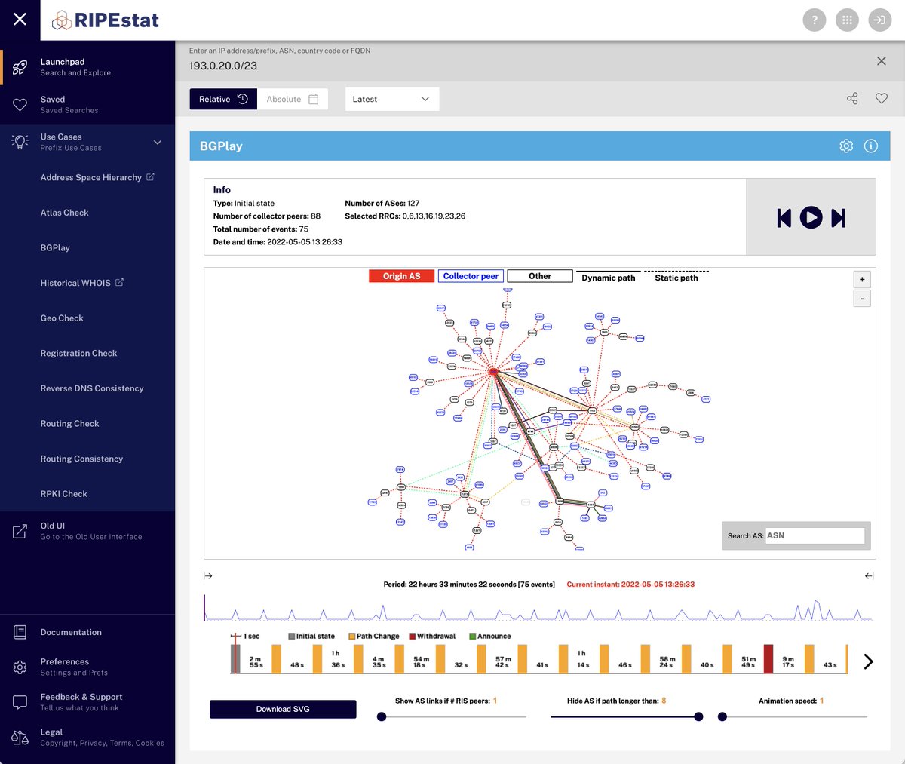Select BGPlay in the sidebar
The width and height of the screenshot is (905, 764).
55,247
